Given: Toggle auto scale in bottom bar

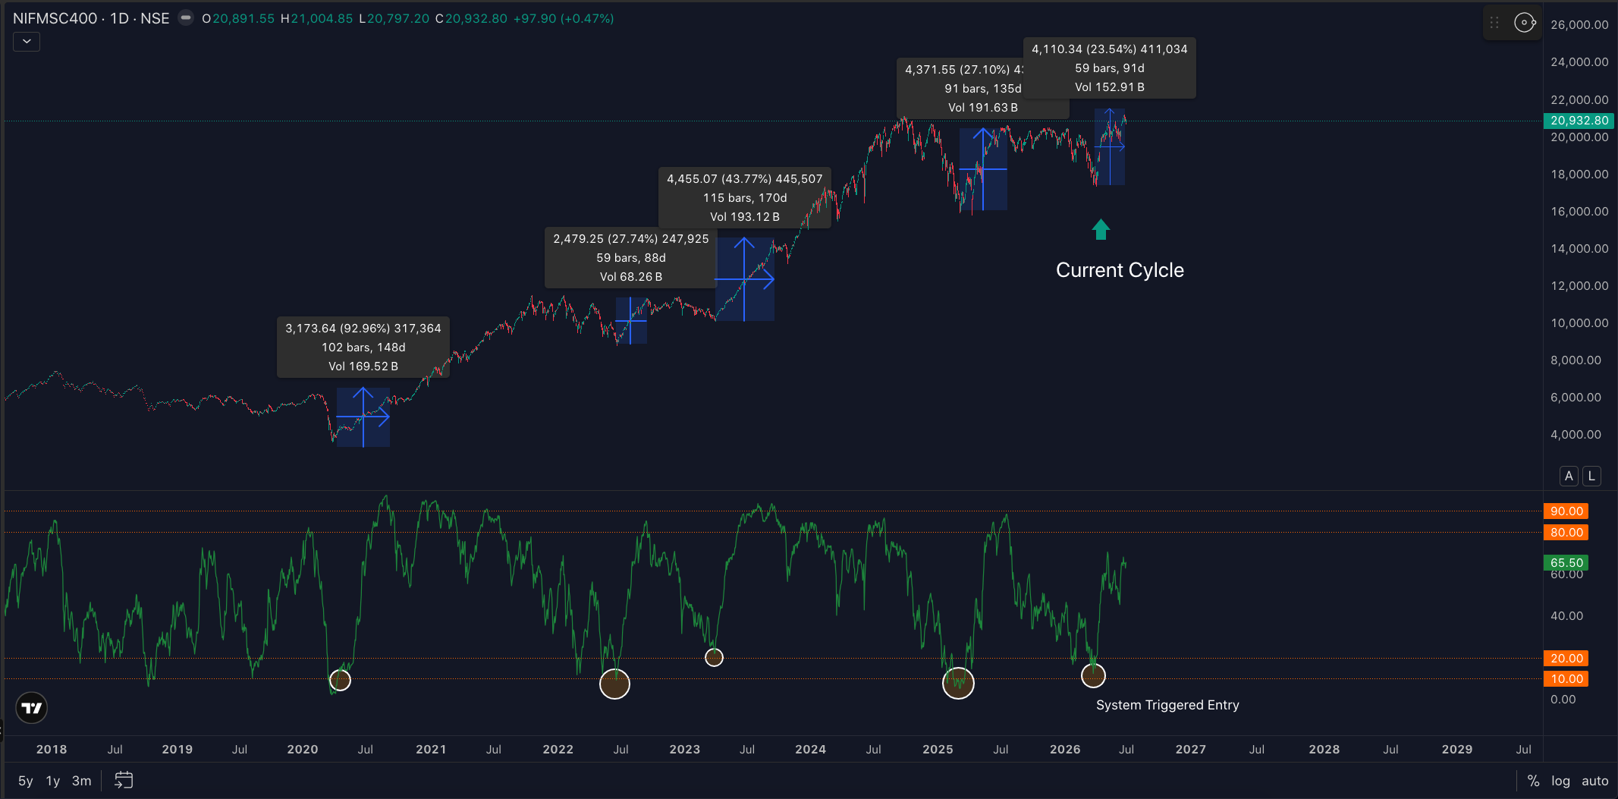Looking at the screenshot, I should tap(1594, 781).
